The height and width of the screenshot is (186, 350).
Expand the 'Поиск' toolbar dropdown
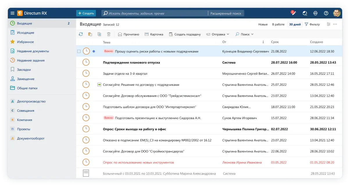pyautogui.click(x=244, y=34)
